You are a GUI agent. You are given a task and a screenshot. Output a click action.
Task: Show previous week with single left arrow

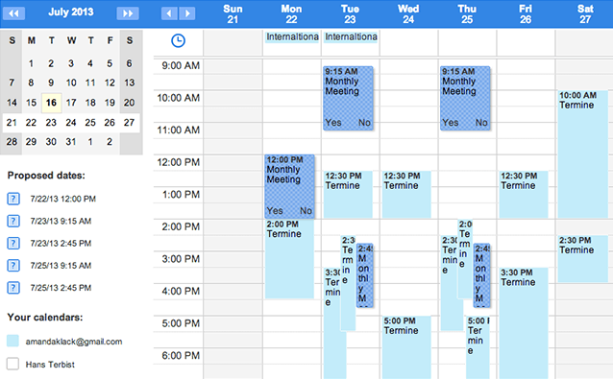pyautogui.click(x=169, y=13)
